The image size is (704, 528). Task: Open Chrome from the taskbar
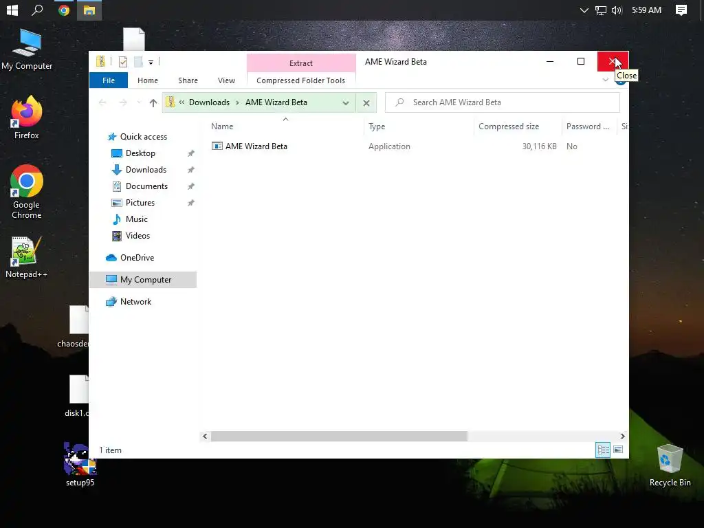pyautogui.click(x=64, y=10)
